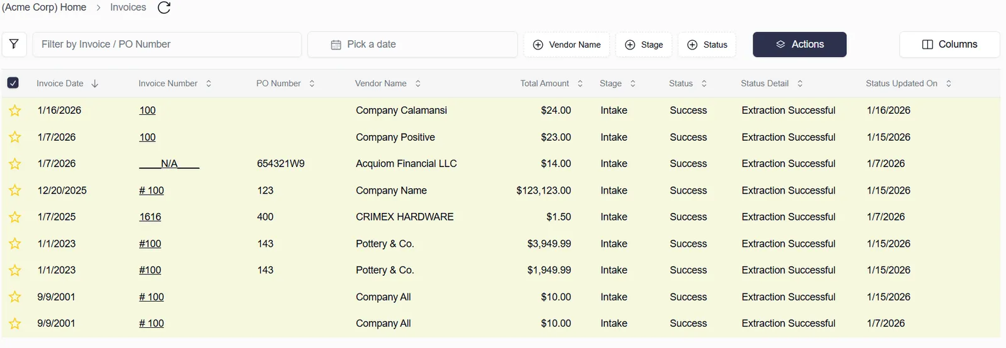Click the $1.50 total amount cell
The width and height of the screenshot is (1006, 348).
coord(559,217)
